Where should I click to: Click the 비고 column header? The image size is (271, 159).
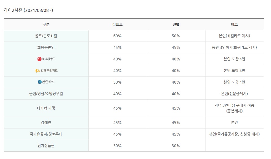coord(234,25)
